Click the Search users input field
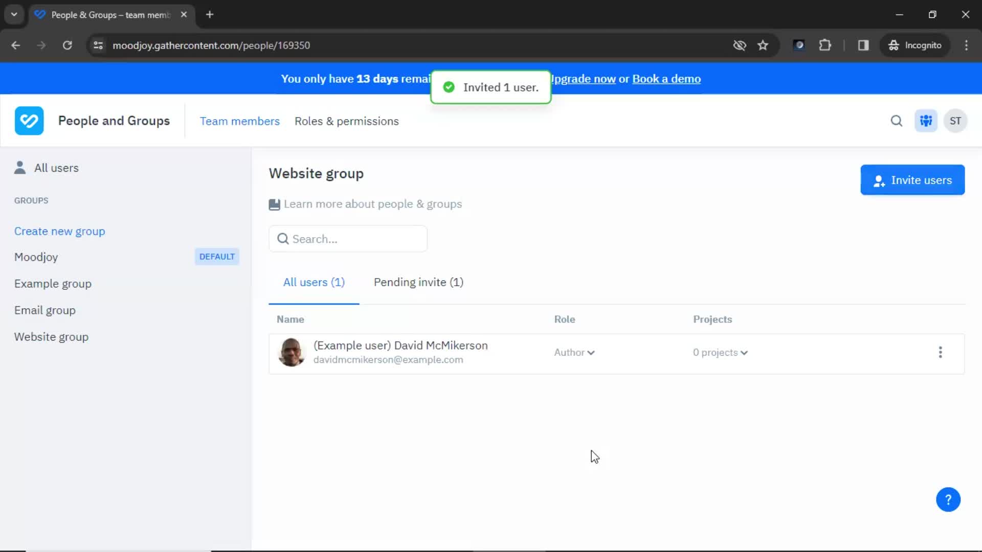The image size is (982, 552). (x=348, y=239)
